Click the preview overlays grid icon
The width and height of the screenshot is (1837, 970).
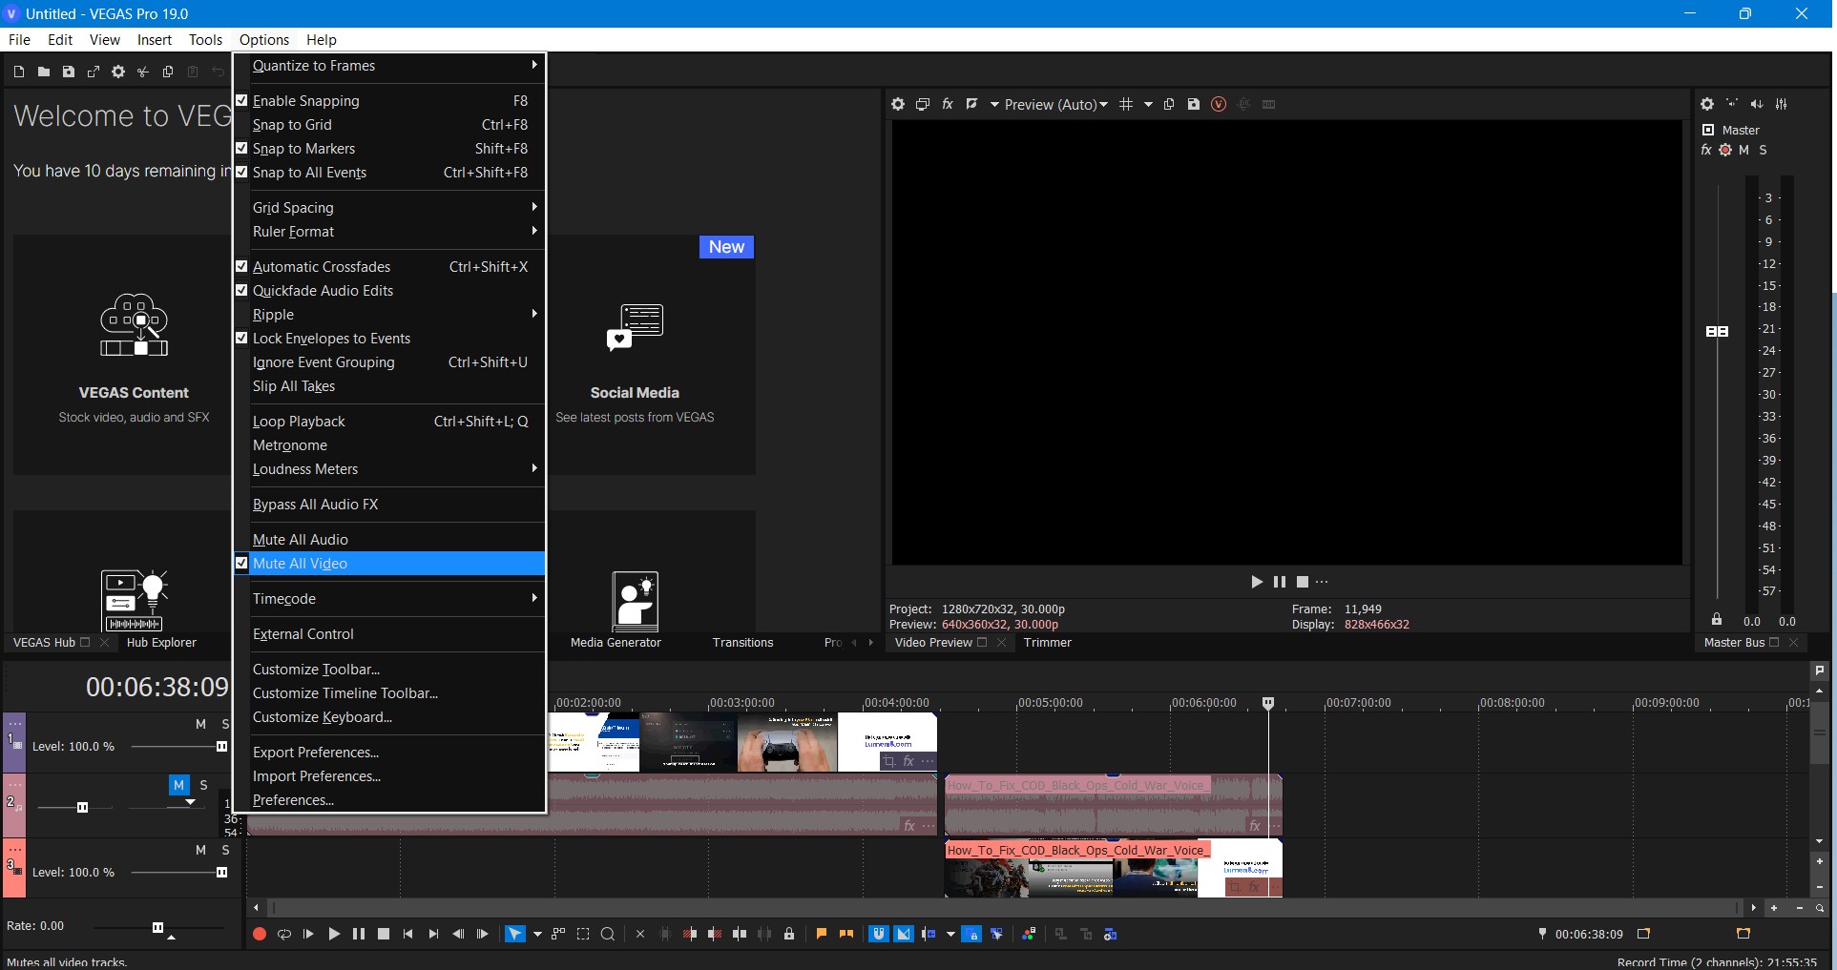pyautogui.click(x=1126, y=104)
